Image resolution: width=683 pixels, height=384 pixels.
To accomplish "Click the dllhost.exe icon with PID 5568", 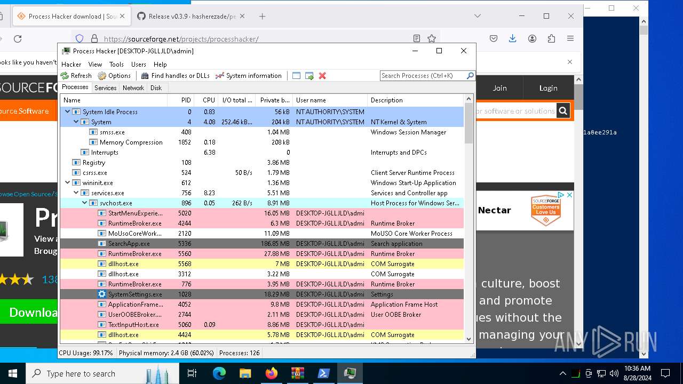I will [102, 263].
